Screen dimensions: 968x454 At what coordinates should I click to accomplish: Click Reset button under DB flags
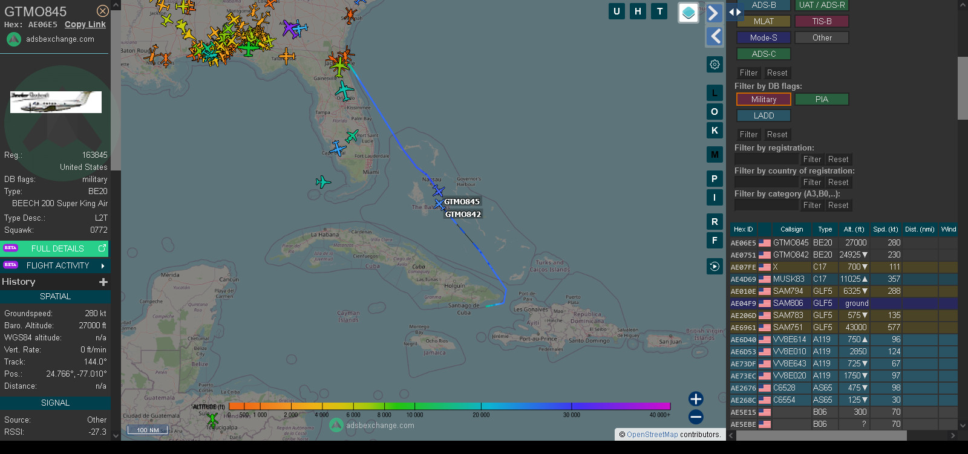[x=777, y=134]
